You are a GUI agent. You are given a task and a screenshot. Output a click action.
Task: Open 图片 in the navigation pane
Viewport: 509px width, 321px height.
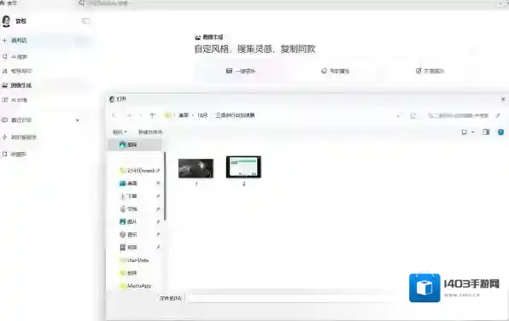(x=128, y=222)
